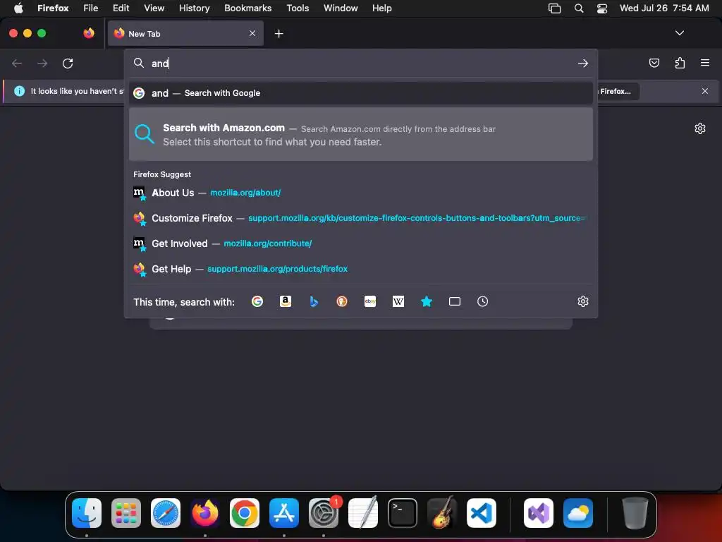Open the Extensions puzzle icon
722x542 pixels.
click(680, 63)
